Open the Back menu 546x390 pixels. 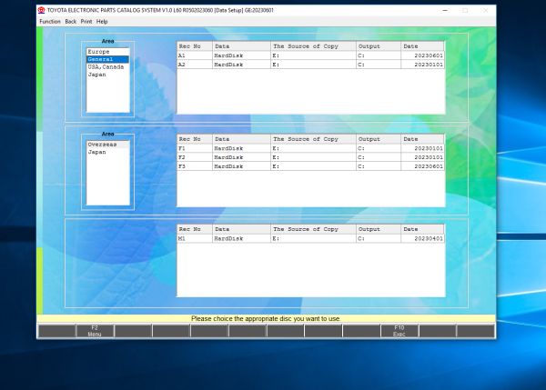71,22
